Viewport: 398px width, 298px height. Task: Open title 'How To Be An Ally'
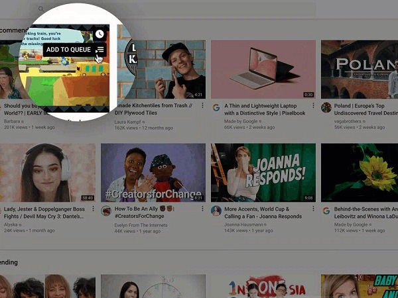tap(144, 213)
